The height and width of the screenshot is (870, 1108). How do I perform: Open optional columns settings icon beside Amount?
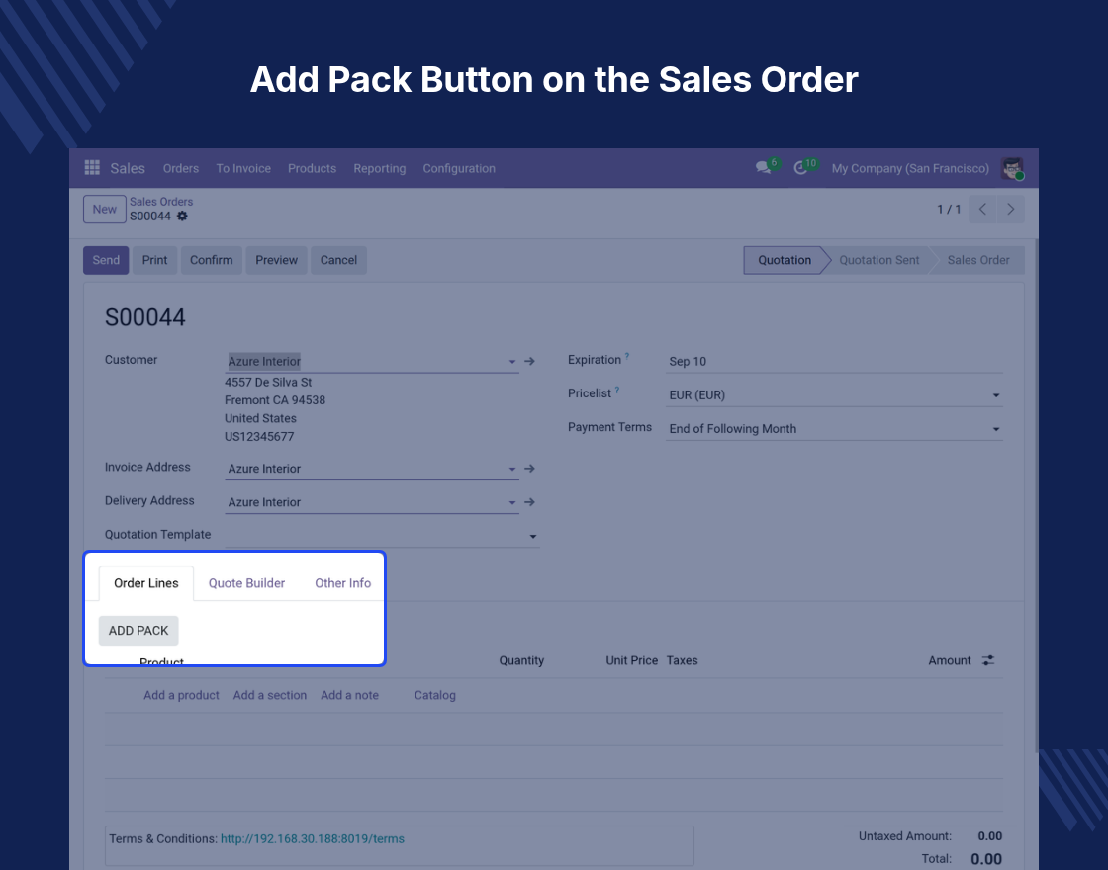tap(988, 660)
